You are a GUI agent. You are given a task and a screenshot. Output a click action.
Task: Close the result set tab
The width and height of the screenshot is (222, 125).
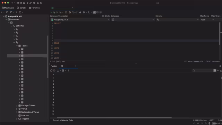point(76,66)
